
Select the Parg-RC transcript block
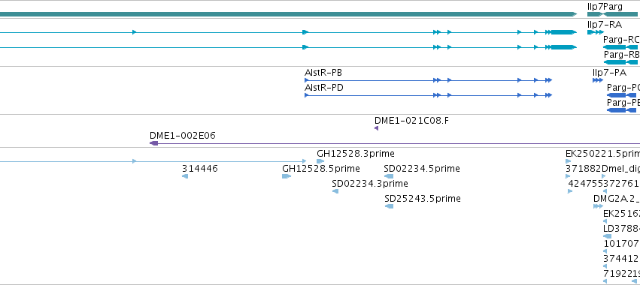[620, 47]
